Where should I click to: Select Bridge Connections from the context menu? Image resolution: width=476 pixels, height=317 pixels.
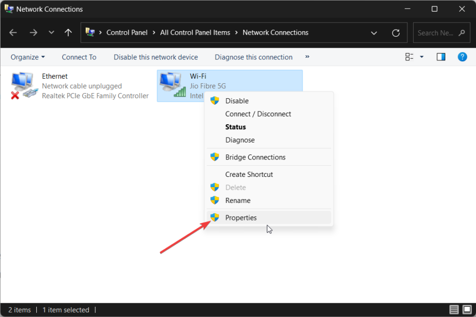[255, 157]
